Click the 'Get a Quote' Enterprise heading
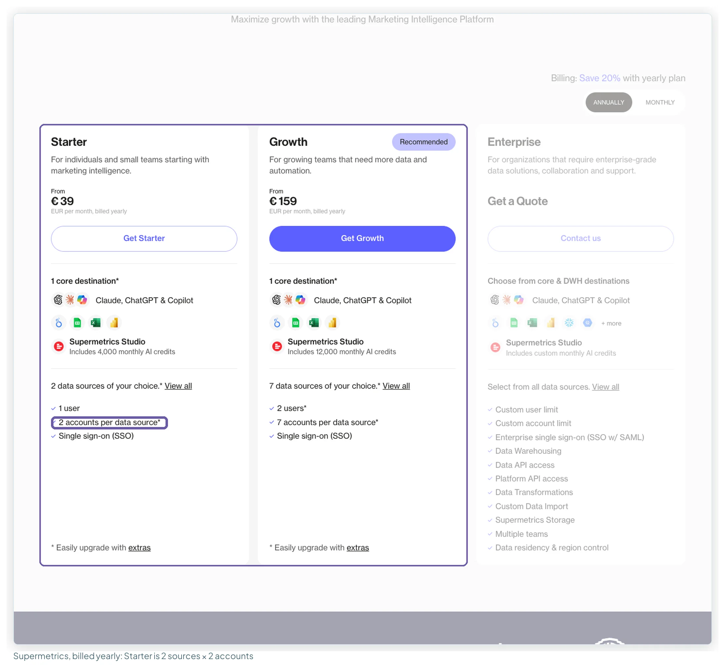The image size is (725, 669). pyautogui.click(x=518, y=201)
